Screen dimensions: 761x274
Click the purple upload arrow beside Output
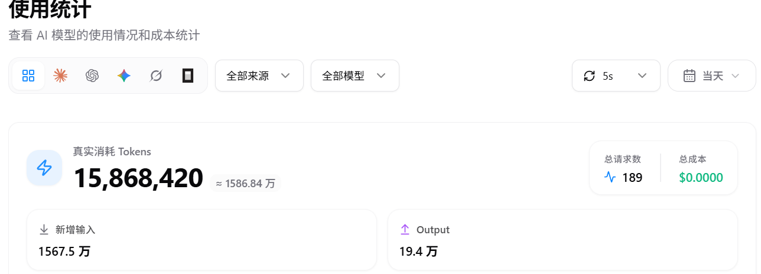(405, 230)
